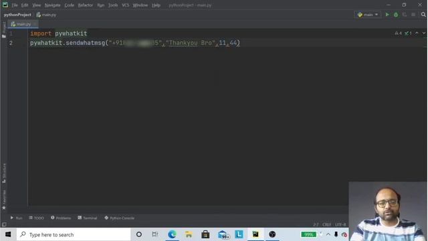This screenshot has height=241, width=428.
Task: Open the Tools menu
Action: (113, 5)
